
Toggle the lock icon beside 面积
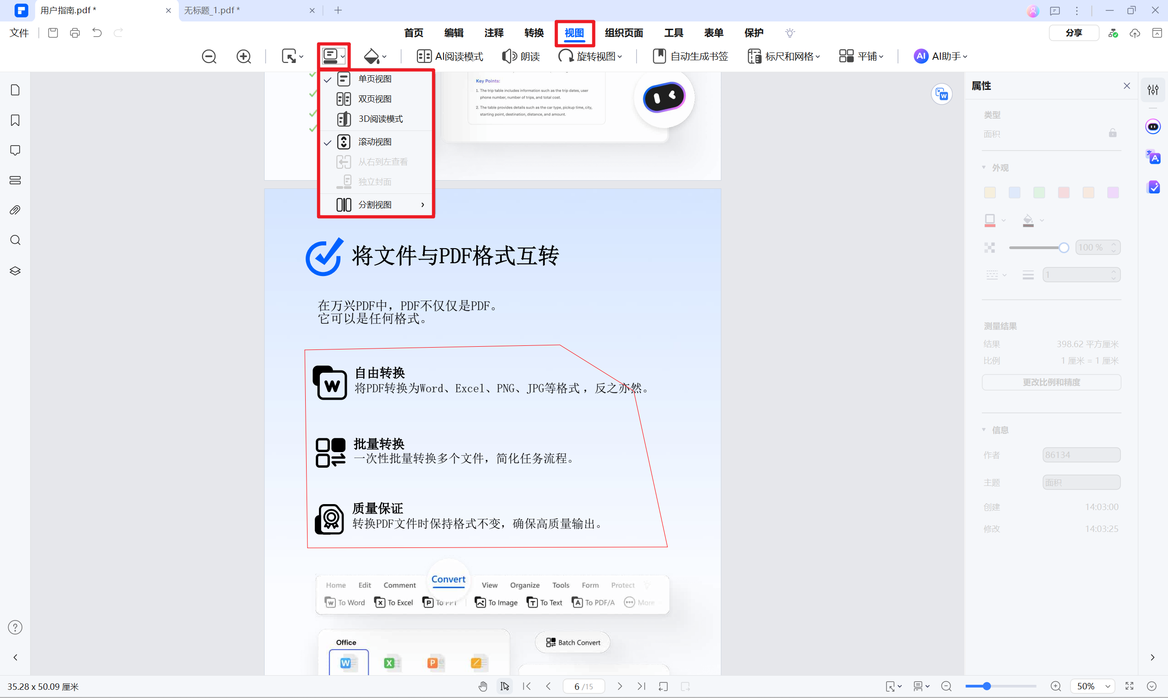click(1112, 133)
